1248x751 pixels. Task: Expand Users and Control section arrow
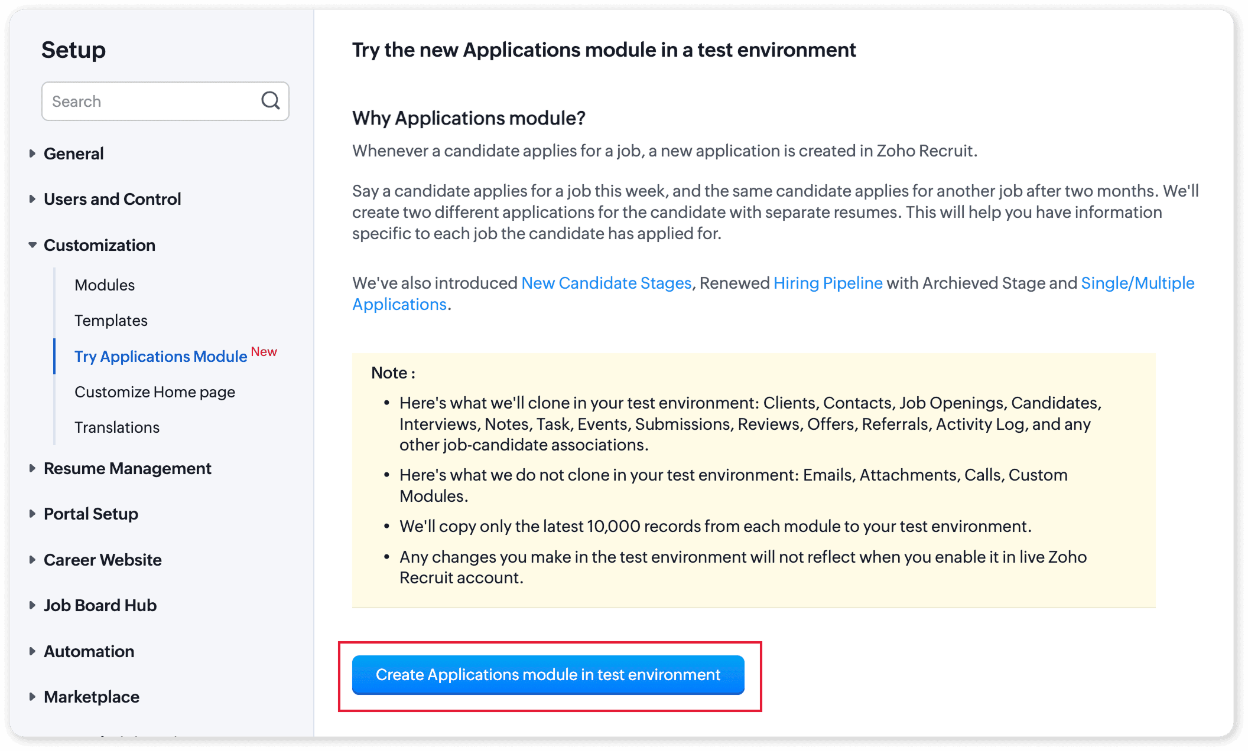(32, 199)
